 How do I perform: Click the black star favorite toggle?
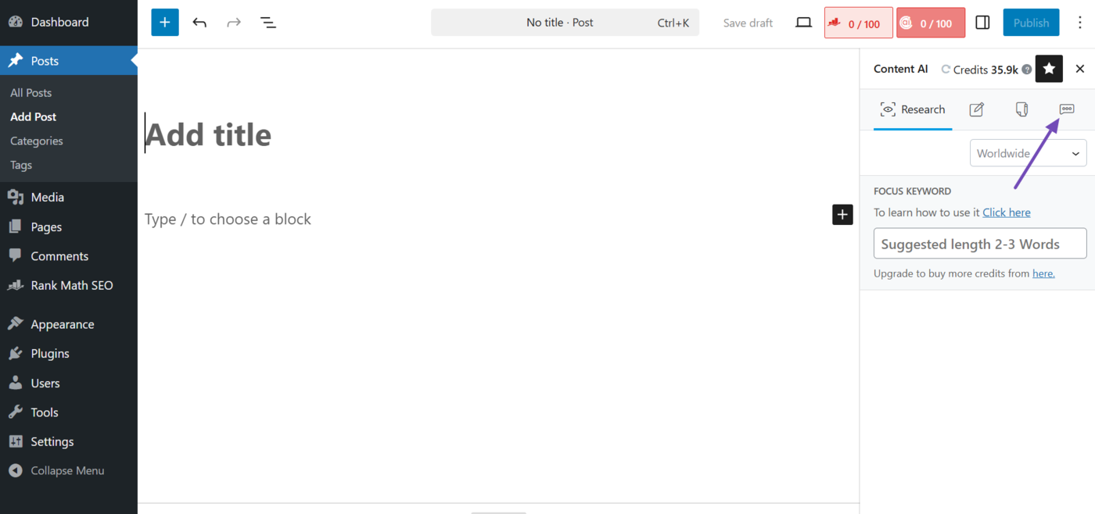1049,69
